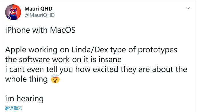Click the word 'prototypes' in the tweet
Viewport: 197px width, 112px height.
(x=158, y=50)
